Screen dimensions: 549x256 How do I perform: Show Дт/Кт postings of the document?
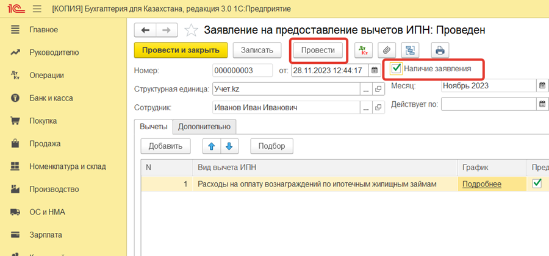[x=363, y=50]
